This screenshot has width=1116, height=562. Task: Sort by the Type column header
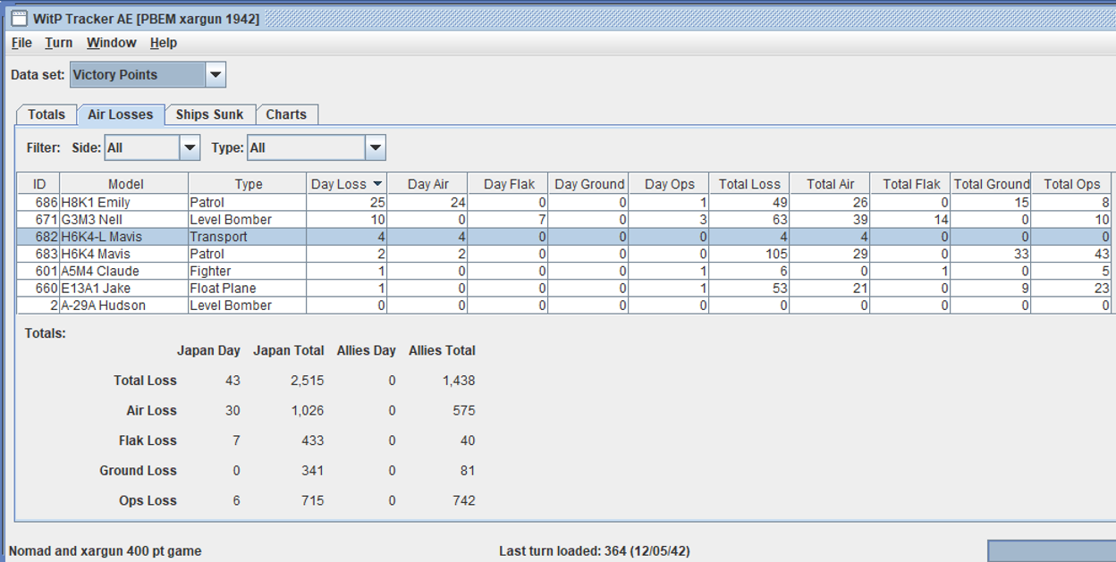[249, 184]
